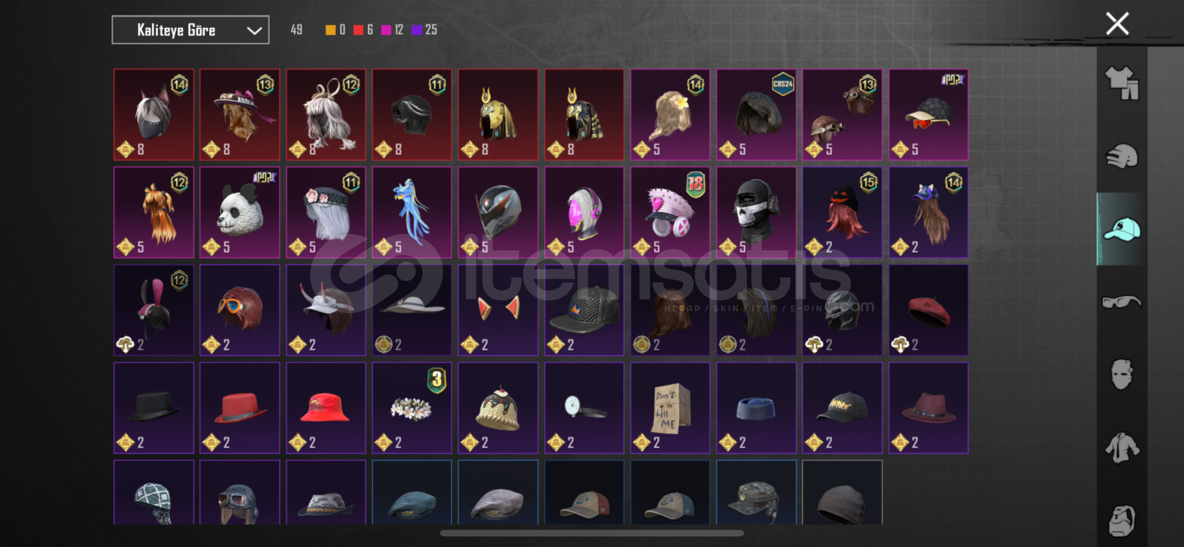Select the Don't Kill Me paper bag

[x=670, y=408]
